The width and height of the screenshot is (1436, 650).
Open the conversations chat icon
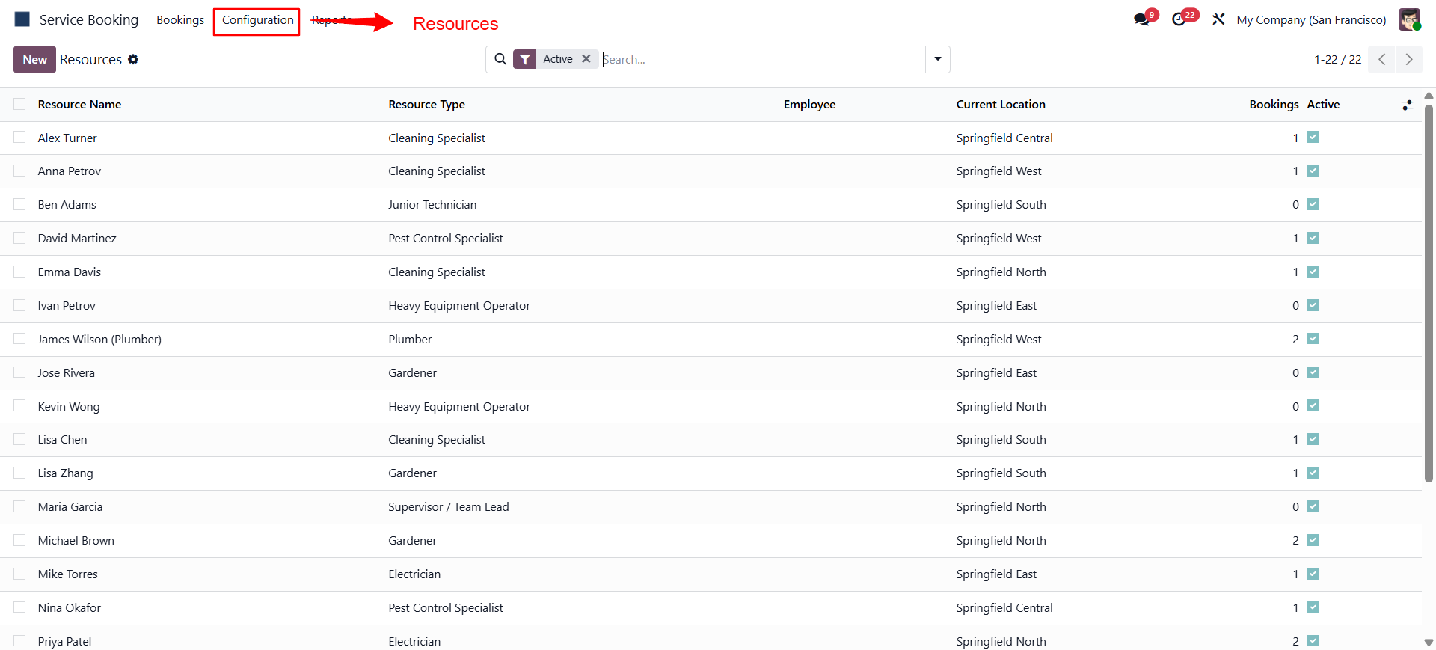click(1141, 19)
